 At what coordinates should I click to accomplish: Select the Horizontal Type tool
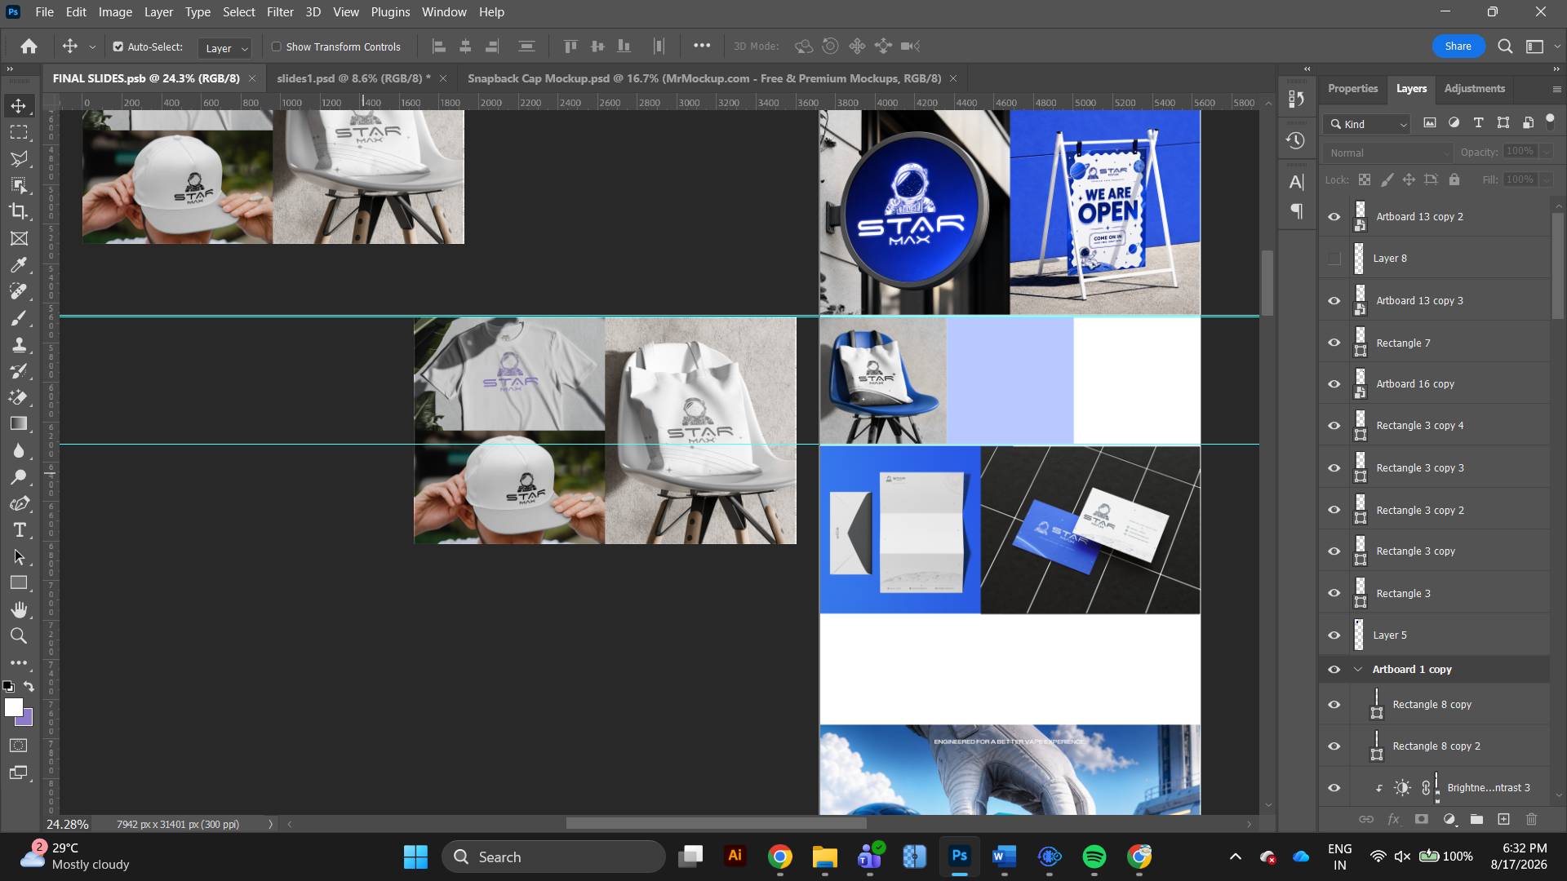coord(19,530)
